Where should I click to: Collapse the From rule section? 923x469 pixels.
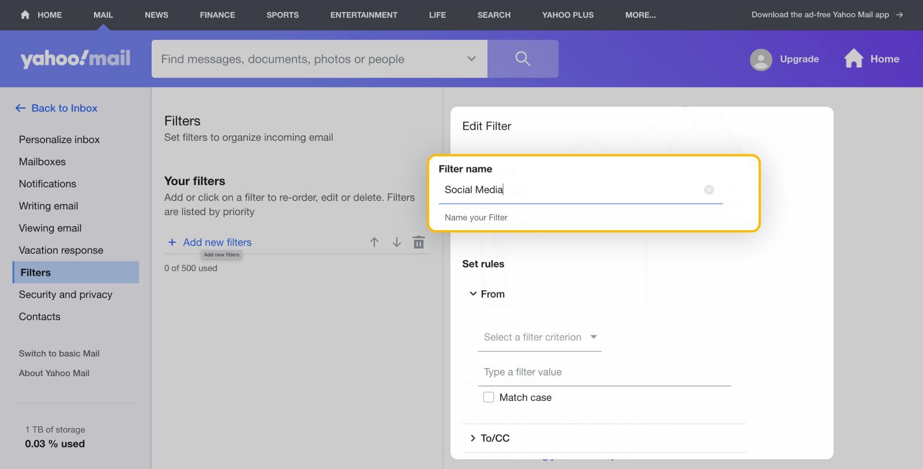coord(474,294)
